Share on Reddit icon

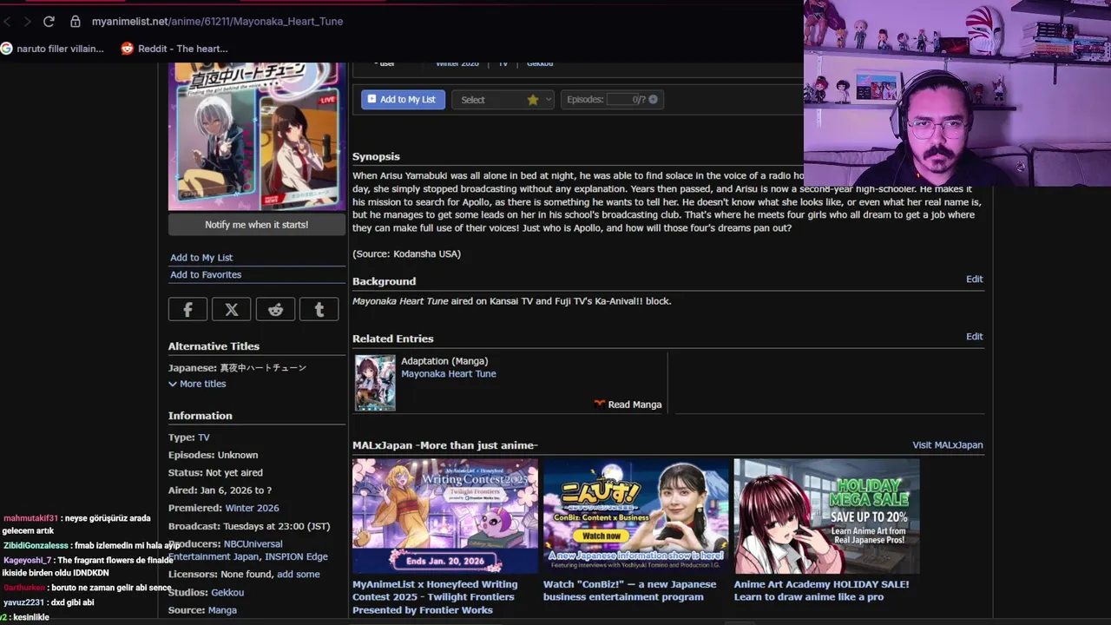275,309
